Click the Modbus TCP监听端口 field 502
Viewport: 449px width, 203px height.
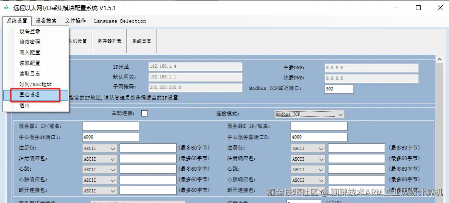tap(340, 89)
